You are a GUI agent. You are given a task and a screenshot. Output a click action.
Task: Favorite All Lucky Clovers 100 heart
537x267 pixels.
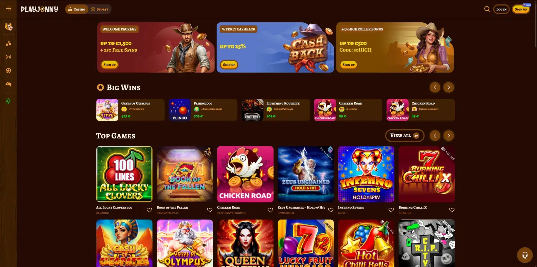[x=149, y=210]
